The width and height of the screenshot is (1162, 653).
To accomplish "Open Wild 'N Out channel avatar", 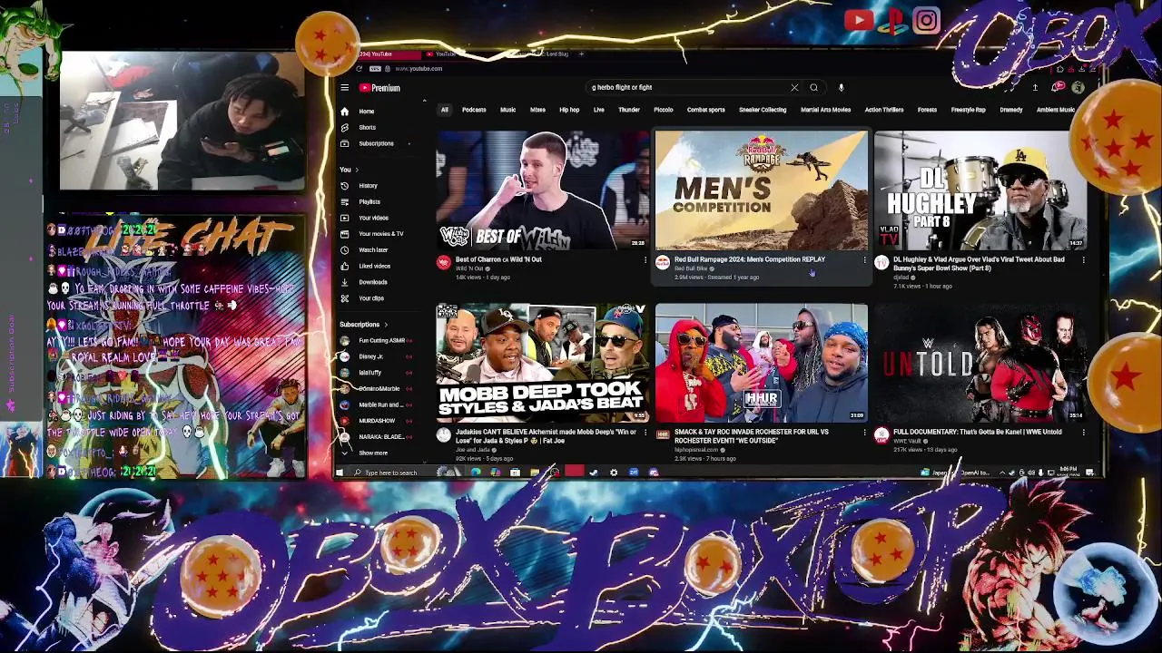I will pos(443,263).
